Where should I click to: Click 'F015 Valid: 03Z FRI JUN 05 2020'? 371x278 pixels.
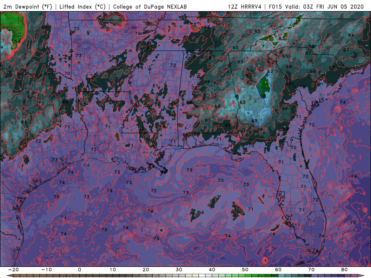click(x=316, y=6)
